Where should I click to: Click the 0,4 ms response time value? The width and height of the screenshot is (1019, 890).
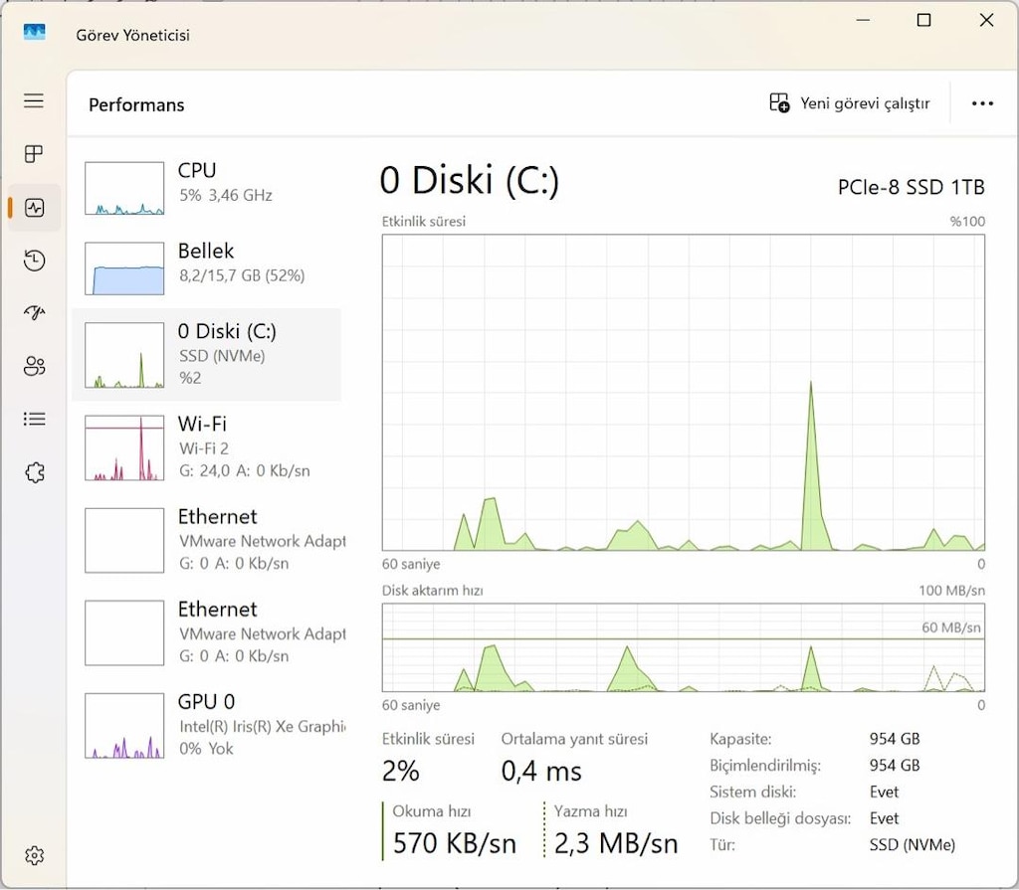pos(541,771)
